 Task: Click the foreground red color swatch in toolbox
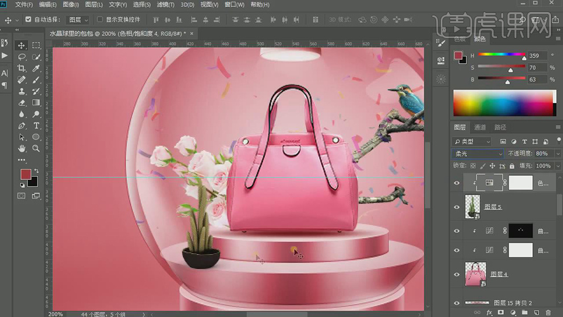26,174
